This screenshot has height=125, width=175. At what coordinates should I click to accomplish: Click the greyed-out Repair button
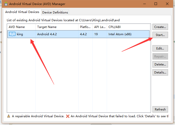[x=160, y=56]
